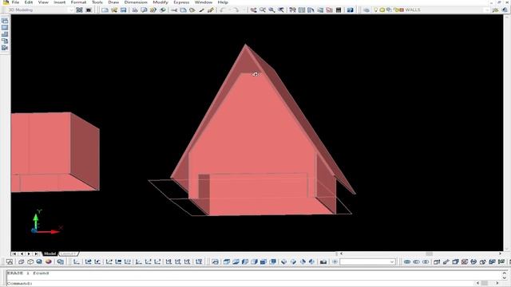The height and width of the screenshot is (287, 511).
Task: Click the Redo arrow icon
Action: tap(235, 10)
